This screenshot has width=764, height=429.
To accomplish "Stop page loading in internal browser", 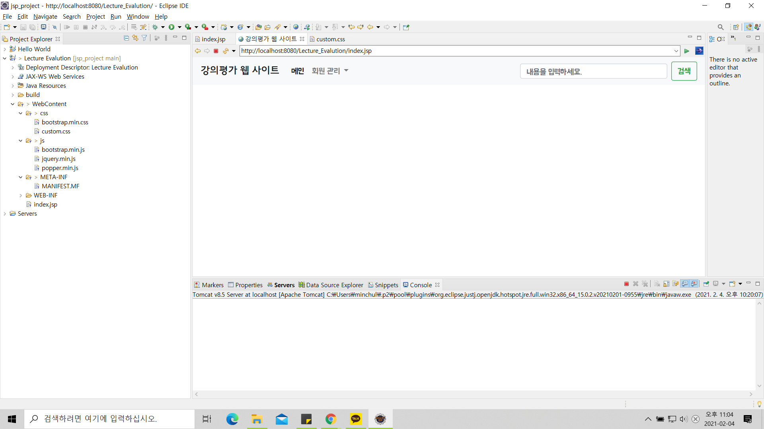I will pos(216,51).
